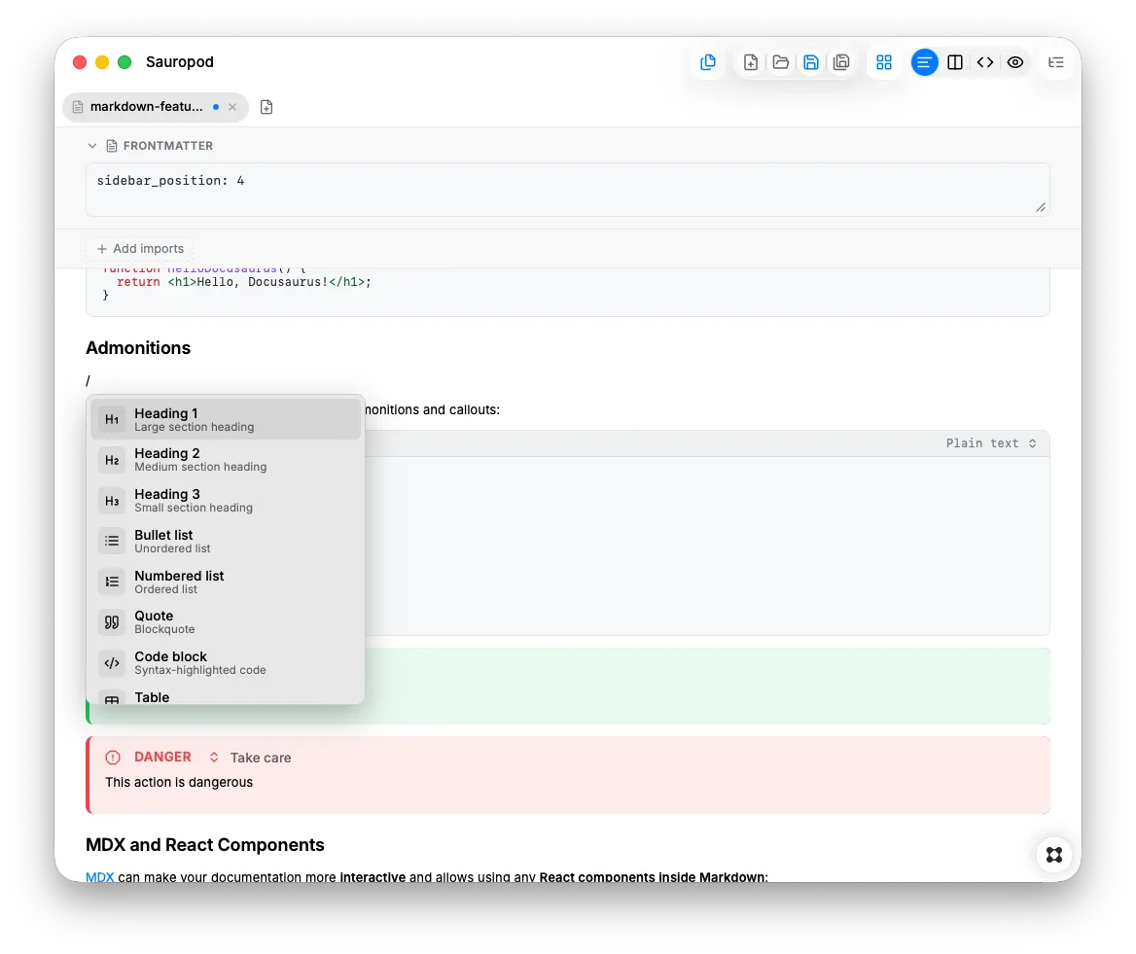Image resolution: width=1136 pixels, height=954 pixels.
Task: Click the floating command button bottom-right
Action: click(1054, 855)
